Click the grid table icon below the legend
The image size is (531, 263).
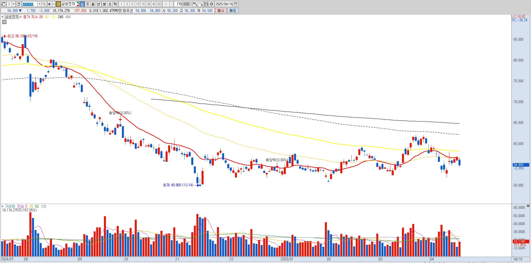tap(4, 22)
